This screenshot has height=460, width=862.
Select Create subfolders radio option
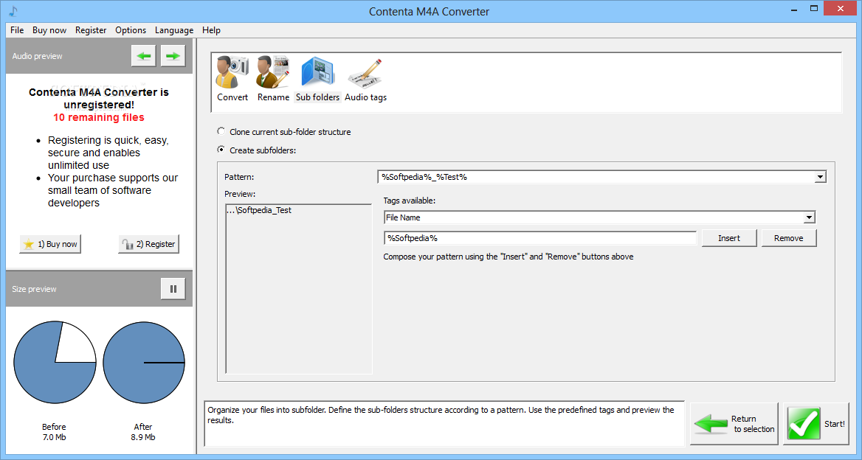coord(257,150)
